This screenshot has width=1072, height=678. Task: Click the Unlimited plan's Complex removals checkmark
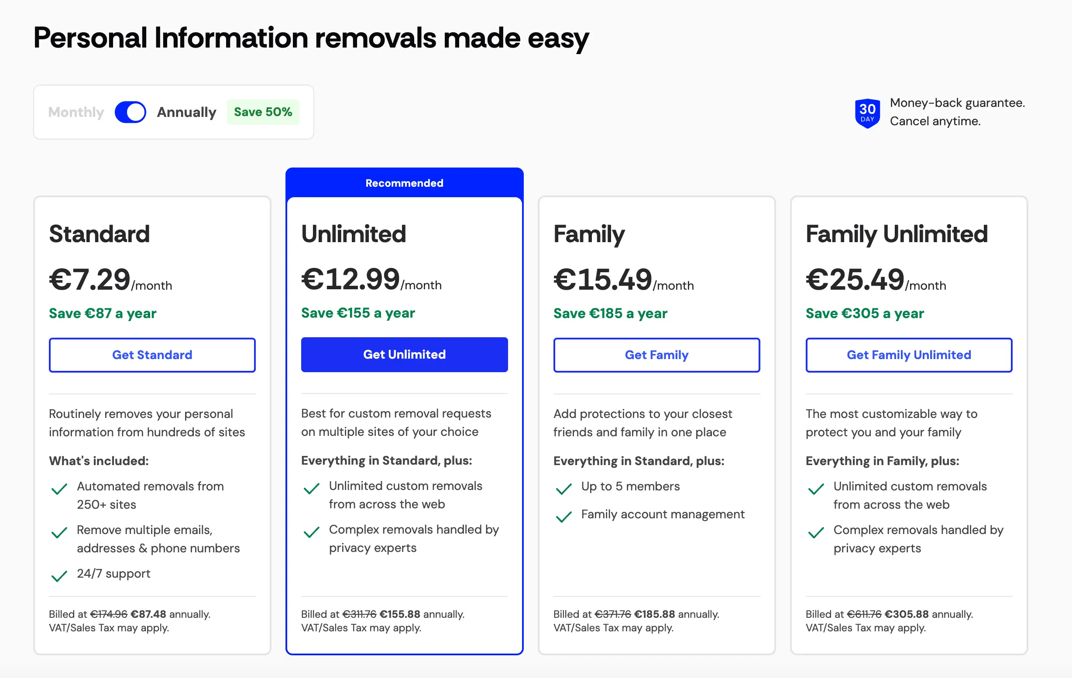(311, 532)
